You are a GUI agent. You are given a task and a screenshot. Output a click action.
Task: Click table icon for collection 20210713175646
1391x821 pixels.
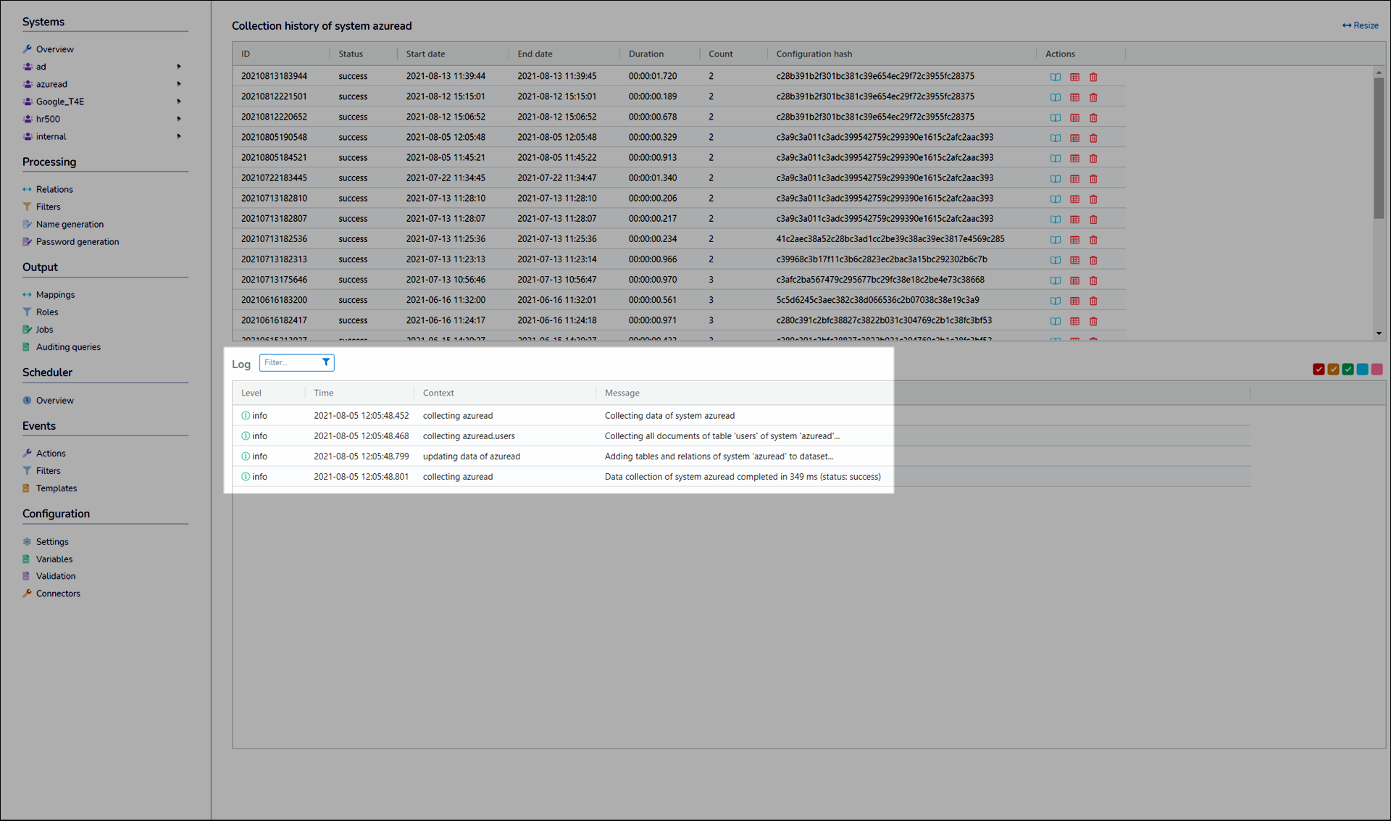(1074, 280)
